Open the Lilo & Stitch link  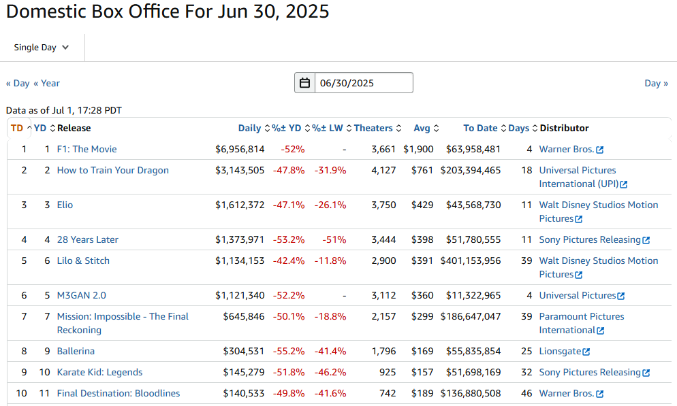(83, 260)
